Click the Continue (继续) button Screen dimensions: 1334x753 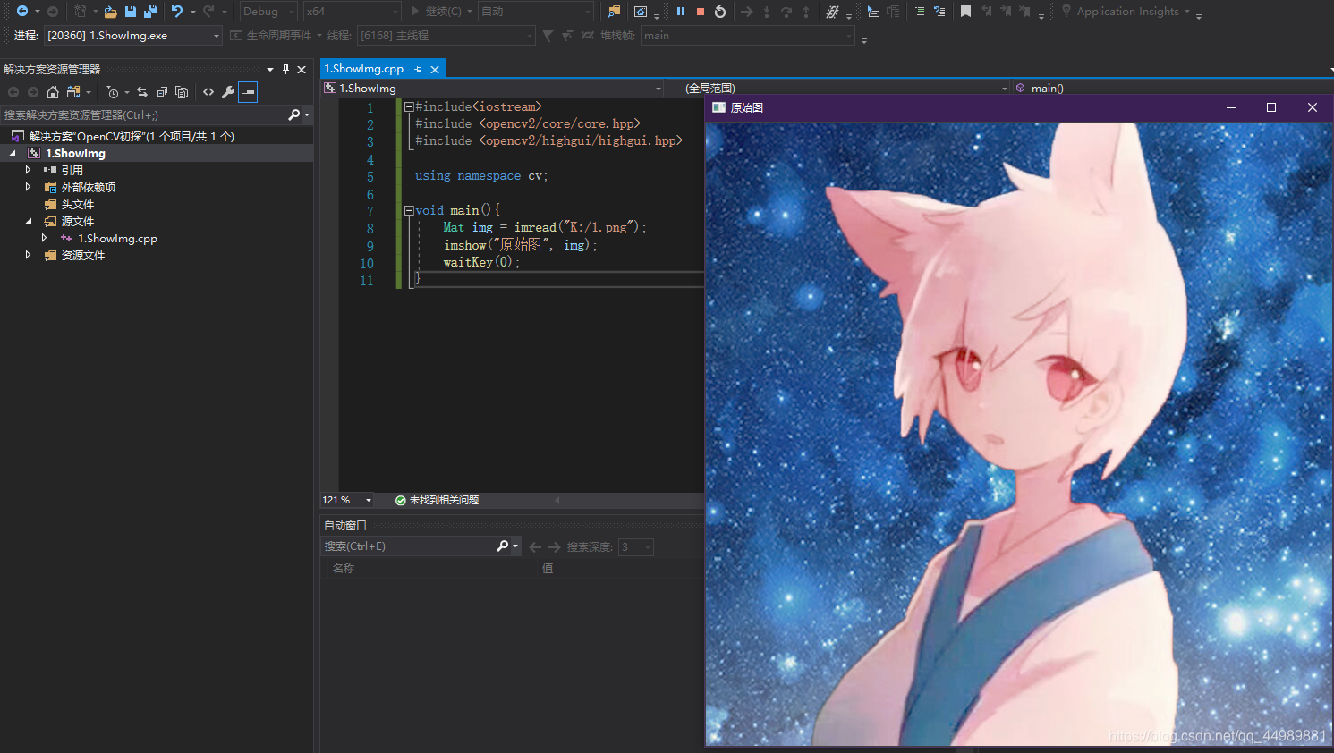[x=437, y=12]
